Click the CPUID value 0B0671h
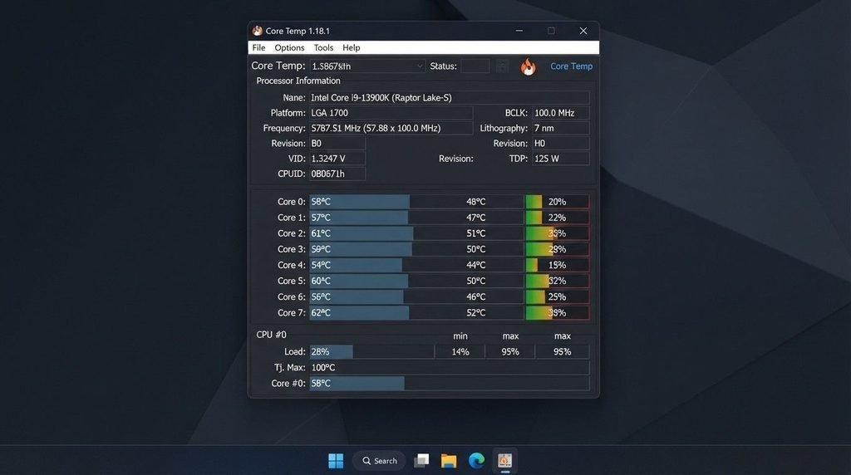851x475 pixels. (337, 174)
